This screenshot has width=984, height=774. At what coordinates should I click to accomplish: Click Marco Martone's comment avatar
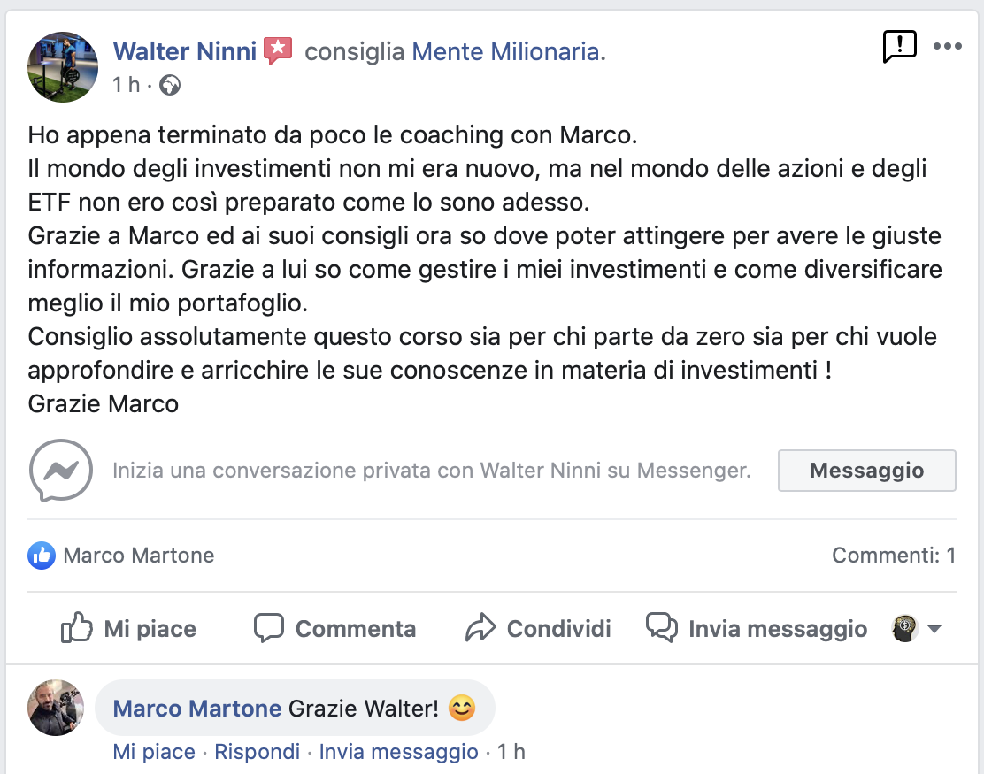(56, 708)
